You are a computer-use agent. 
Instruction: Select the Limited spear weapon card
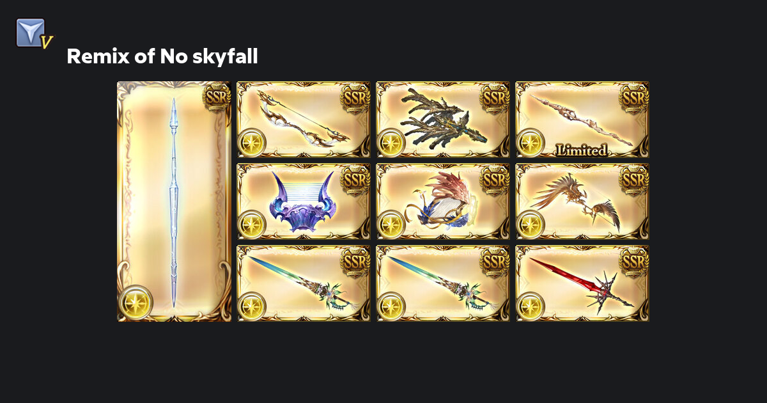(x=582, y=120)
